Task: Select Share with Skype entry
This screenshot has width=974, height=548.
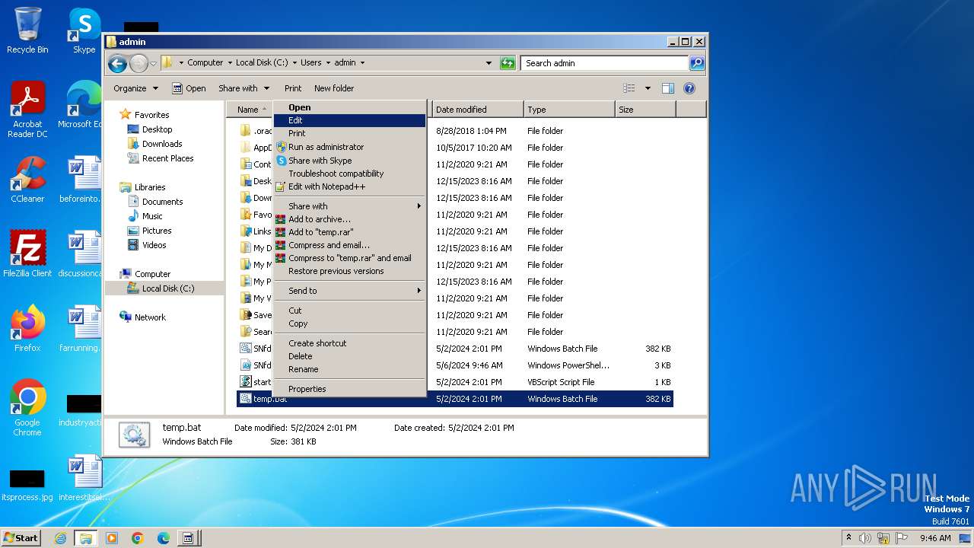Action: 350,161
